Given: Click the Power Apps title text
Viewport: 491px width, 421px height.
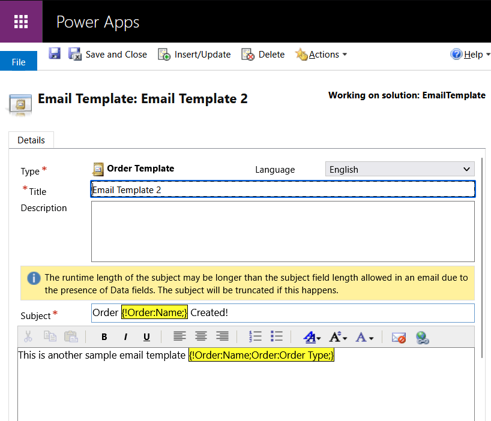Looking at the screenshot, I should pos(98,22).
